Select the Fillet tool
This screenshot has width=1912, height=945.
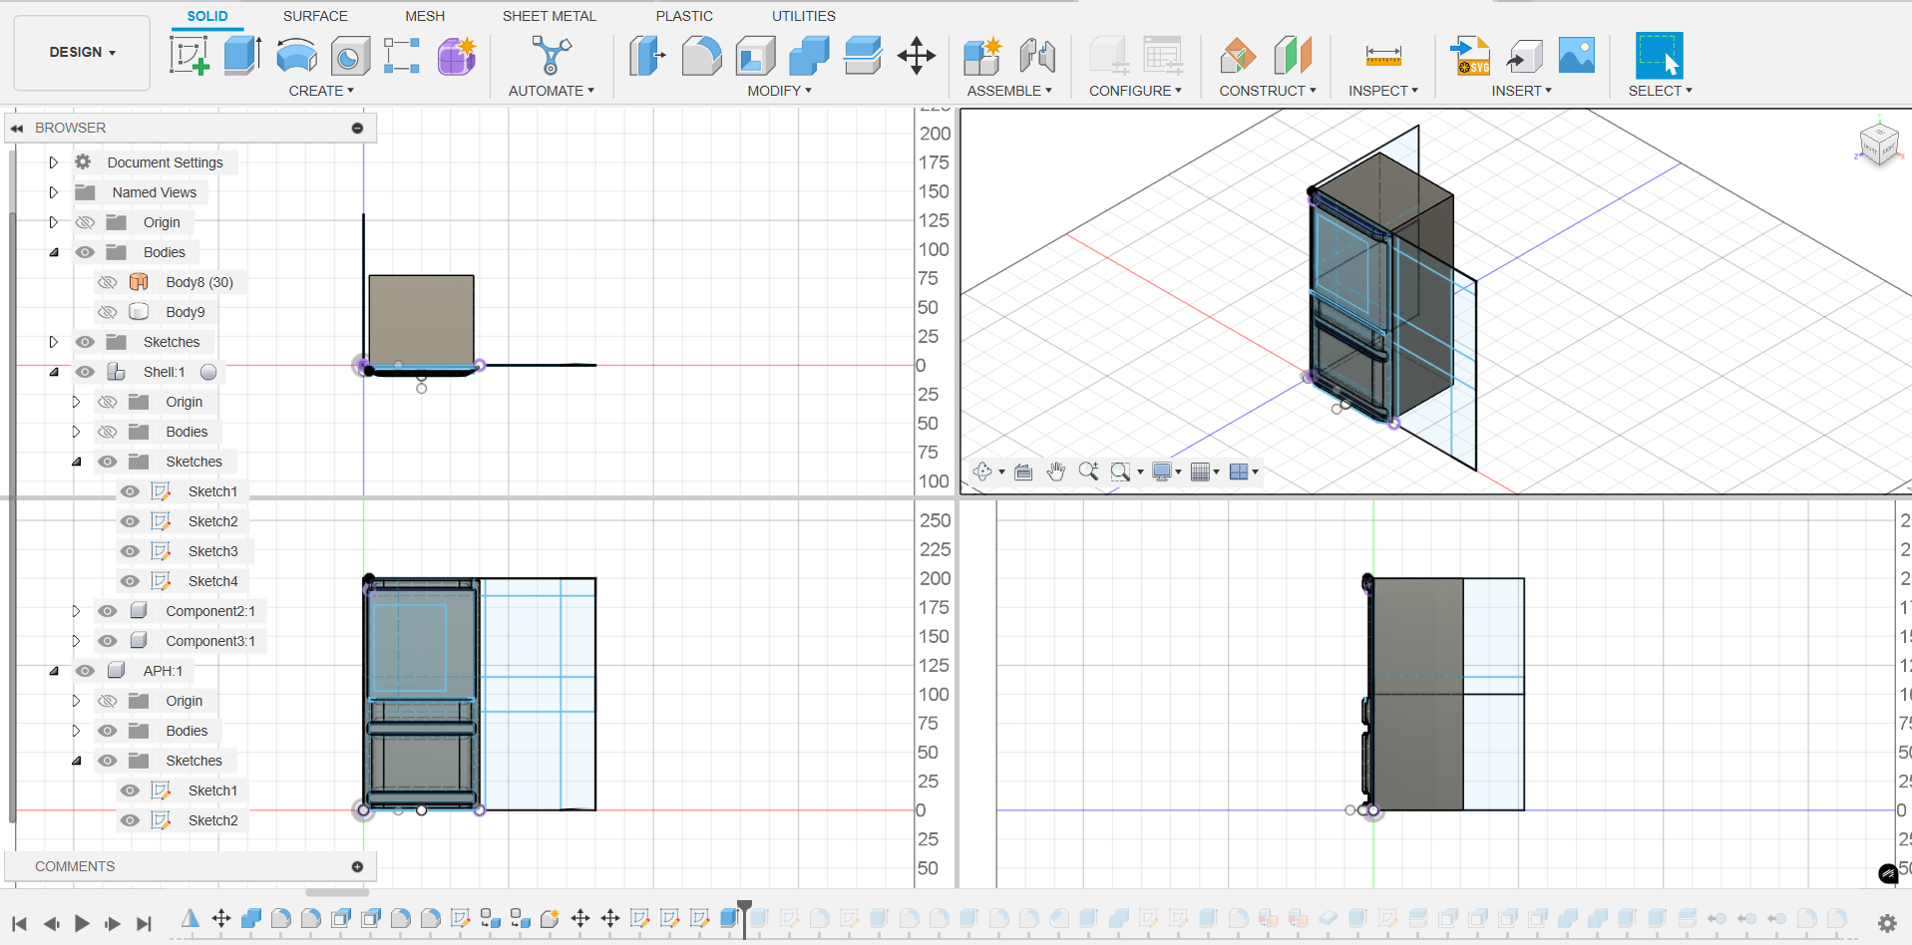701,56
